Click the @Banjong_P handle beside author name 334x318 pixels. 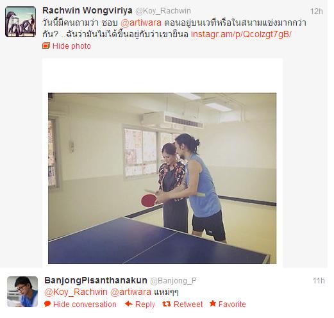pyautogui.click(x=173, y=281)
